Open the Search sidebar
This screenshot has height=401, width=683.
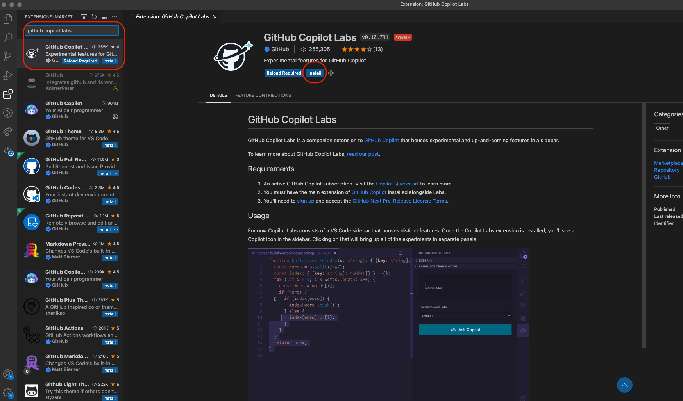[7, 37]
